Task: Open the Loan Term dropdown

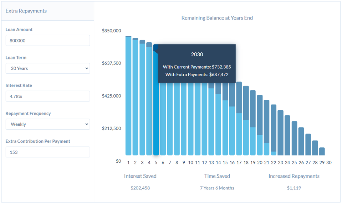Action: pyautogui.click(x=47, y=68)
